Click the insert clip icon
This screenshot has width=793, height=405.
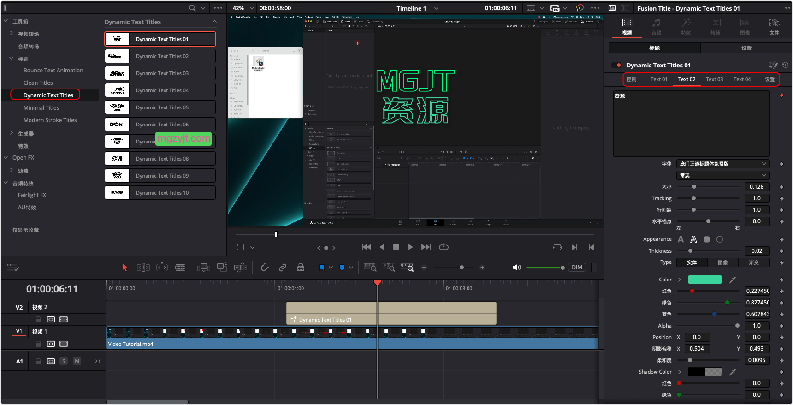tap(203, 268)
